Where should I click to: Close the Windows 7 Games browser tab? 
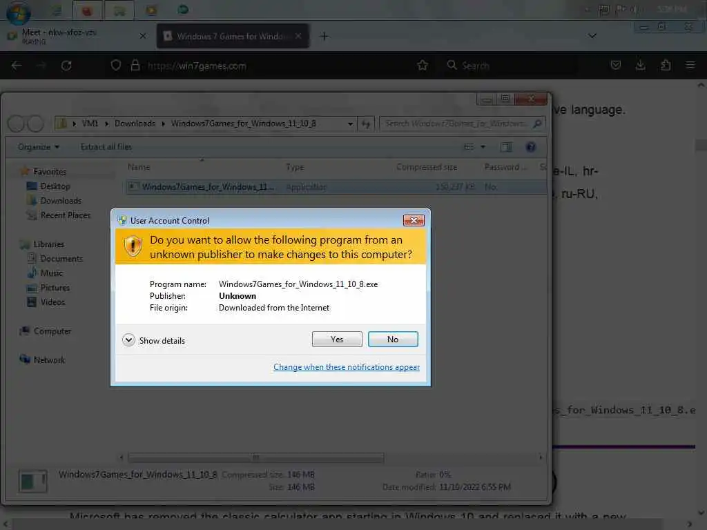pos(298,36)
